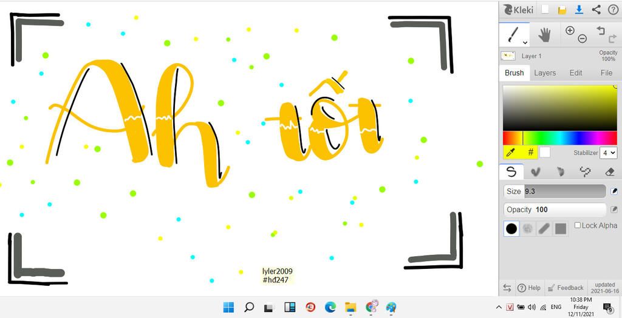
Task: Swap the panel side with arrows icon
Action: [507, 288]
